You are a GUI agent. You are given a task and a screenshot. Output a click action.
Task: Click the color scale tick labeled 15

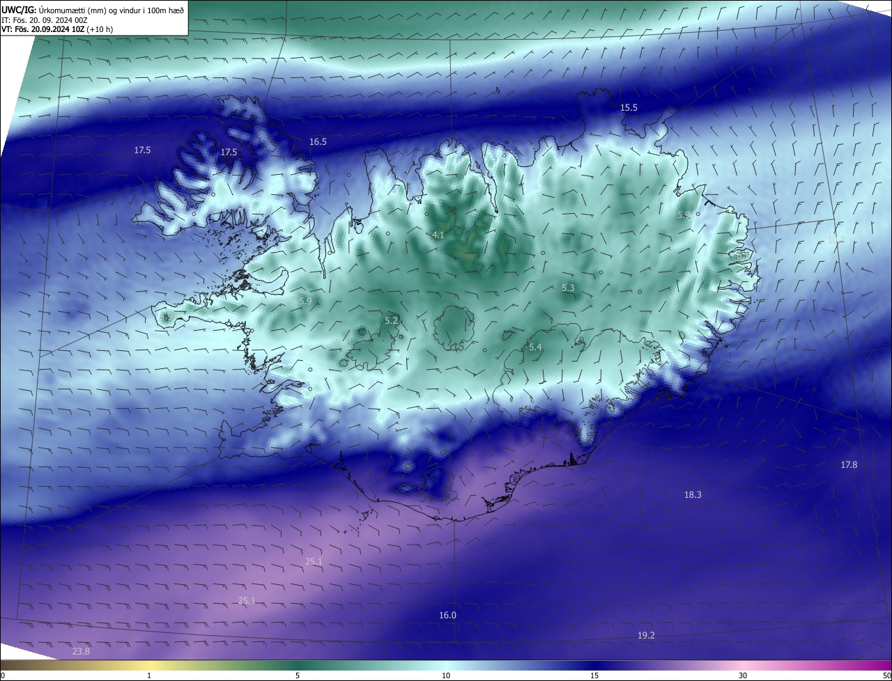point(594,675)
